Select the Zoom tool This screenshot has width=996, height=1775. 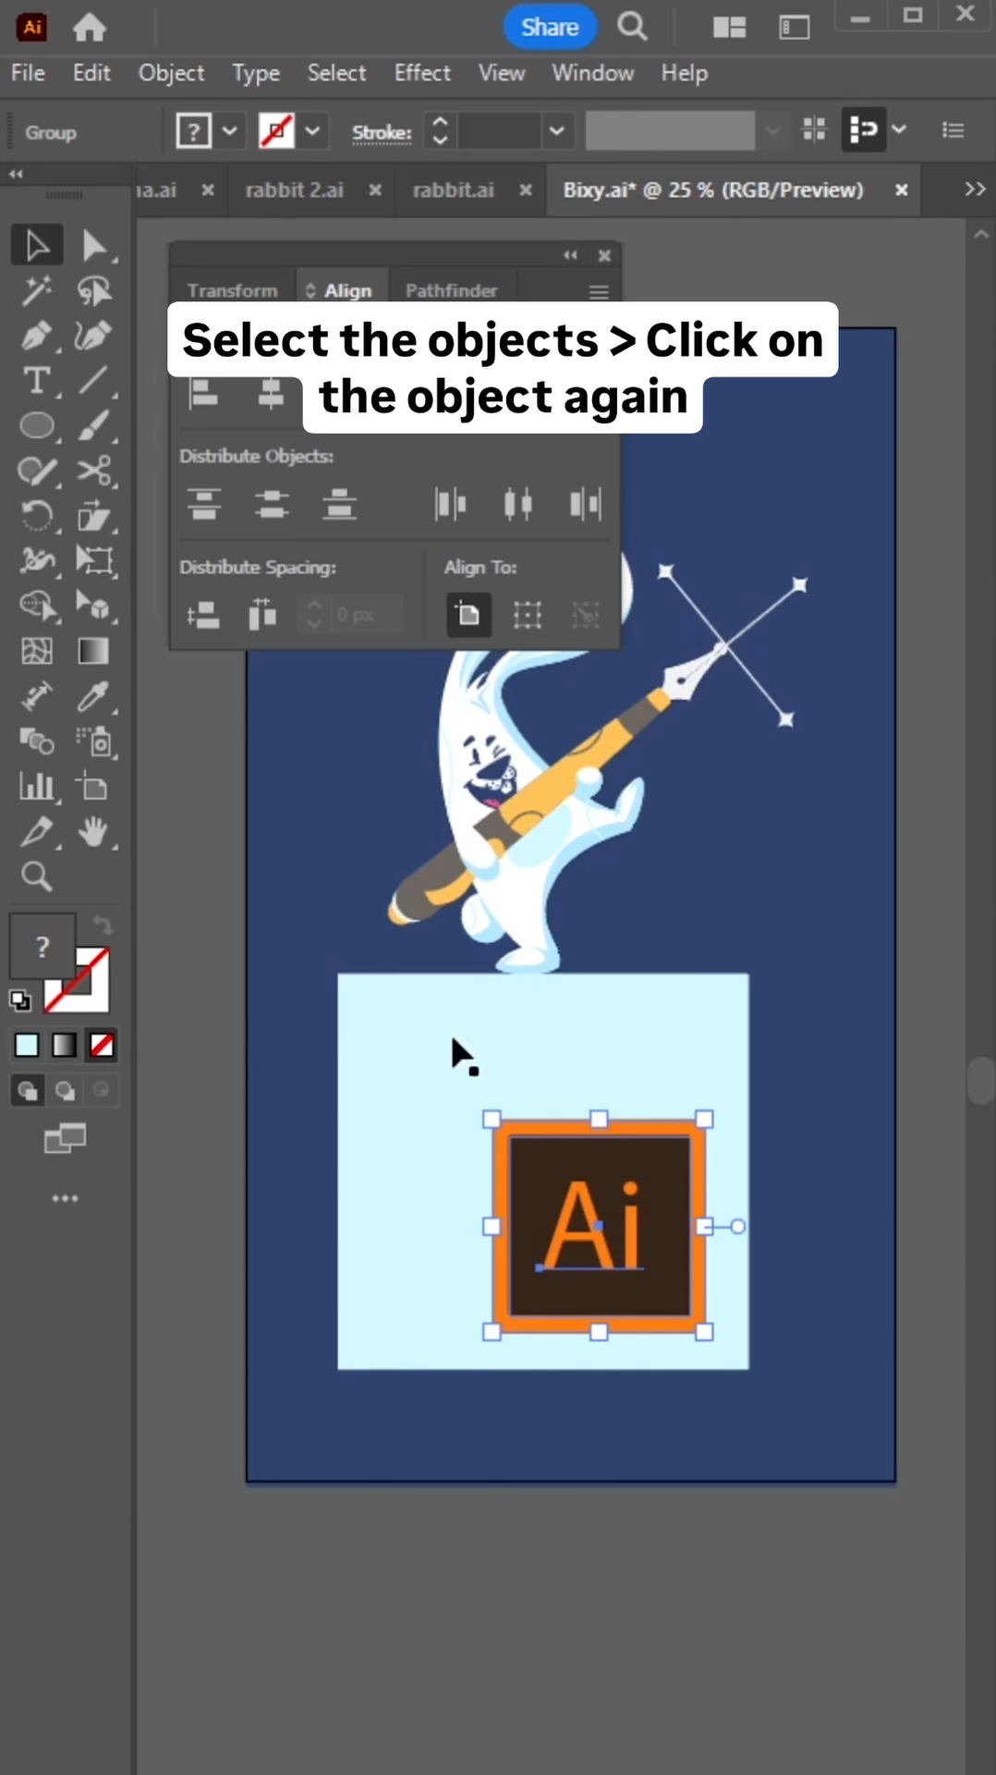pyautogui.click(x=37, y=875)
